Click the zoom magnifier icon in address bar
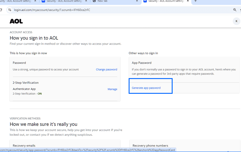This screenshot has height=152, width=241. coord(235,10)
